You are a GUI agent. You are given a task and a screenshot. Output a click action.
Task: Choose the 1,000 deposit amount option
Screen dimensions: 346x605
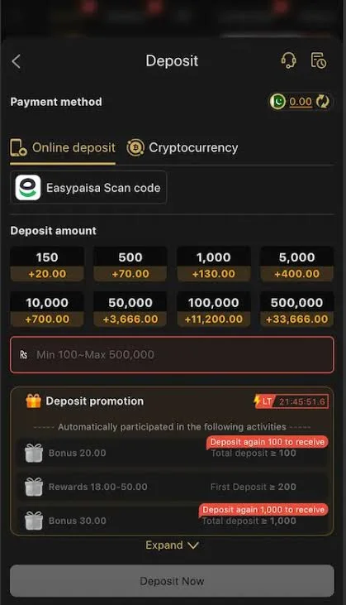pos(214,265)
